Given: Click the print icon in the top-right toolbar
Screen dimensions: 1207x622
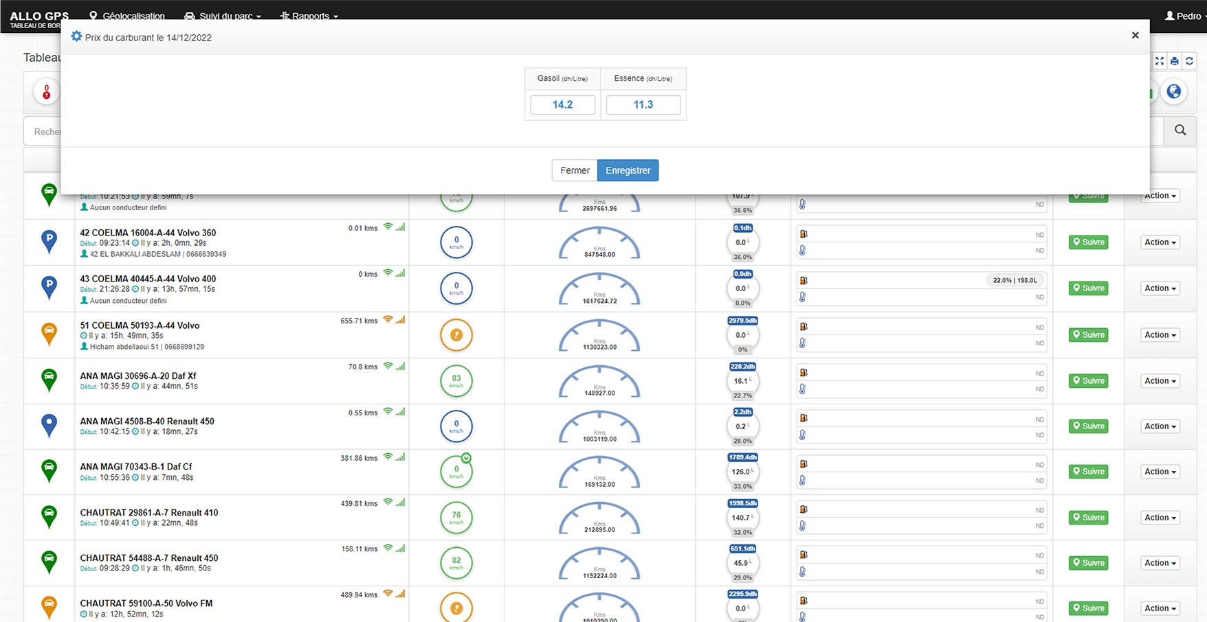Looking at the screenshot, I should 1175,61.
